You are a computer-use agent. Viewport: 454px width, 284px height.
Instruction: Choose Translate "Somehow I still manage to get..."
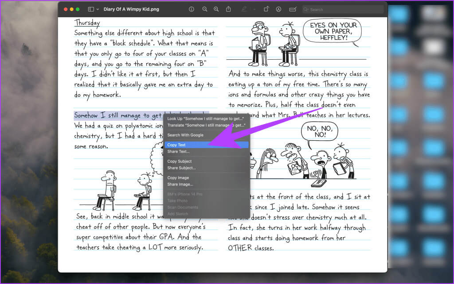click(x=207, y=125)
